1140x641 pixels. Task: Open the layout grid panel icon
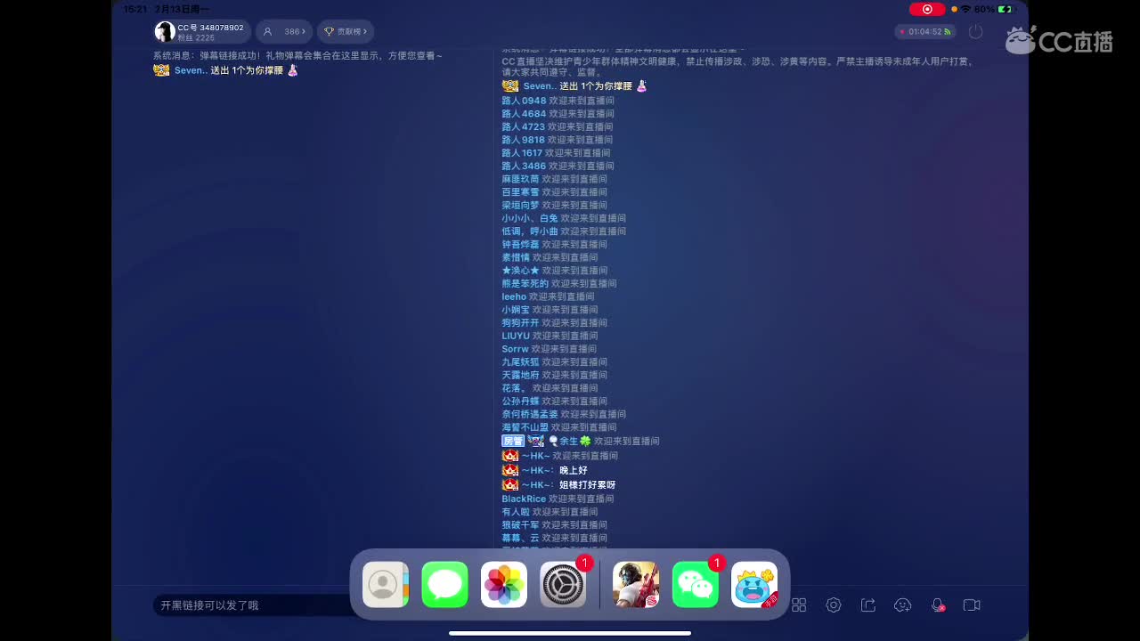[799, 604]
